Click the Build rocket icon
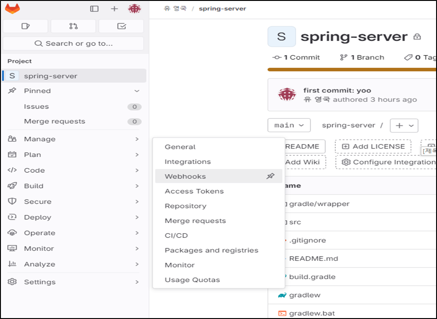Image resolution: width=437 pixels, height=319 pixels. (12, 185)
